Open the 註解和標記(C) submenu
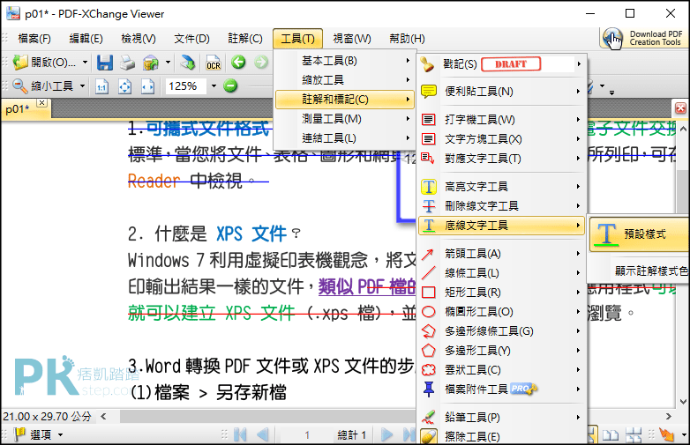The width and height of the screenshot is (690, 445). click(x=344, y=100)
